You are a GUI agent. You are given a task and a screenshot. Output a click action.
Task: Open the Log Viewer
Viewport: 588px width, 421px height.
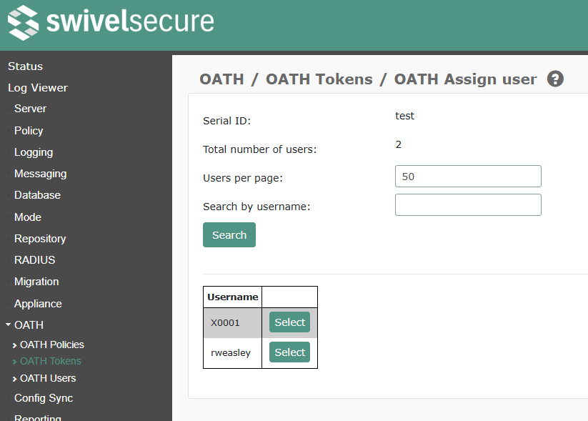click(x=38, y=88)
